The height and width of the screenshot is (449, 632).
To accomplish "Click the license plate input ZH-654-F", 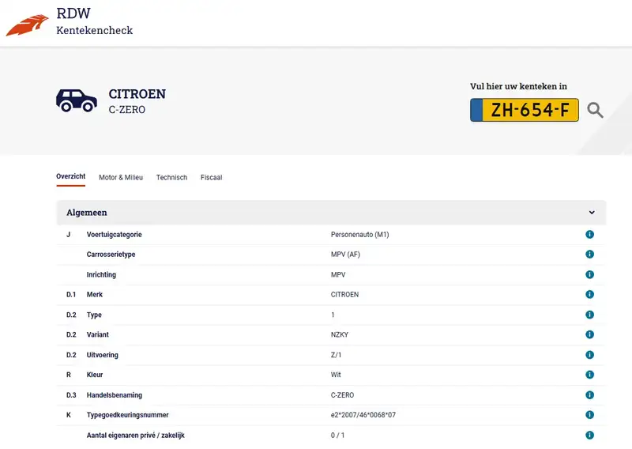I will coord(525,110).
